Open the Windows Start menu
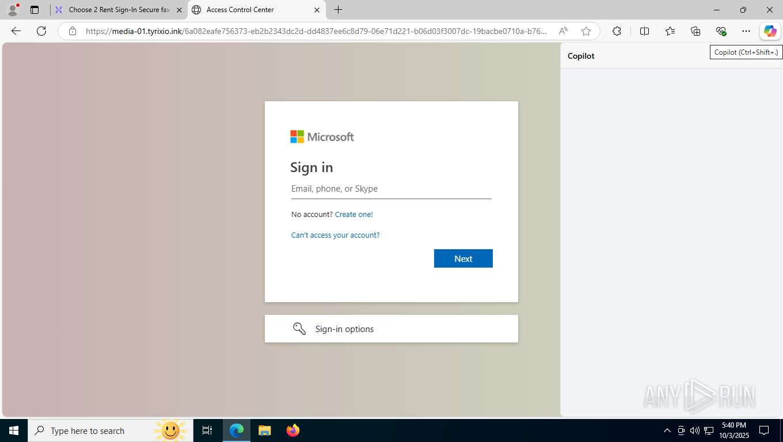The image size is (783, 442). tap(14, 430)
